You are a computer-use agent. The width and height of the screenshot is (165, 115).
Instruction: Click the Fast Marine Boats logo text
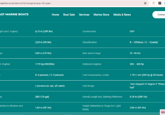point(14,14)
